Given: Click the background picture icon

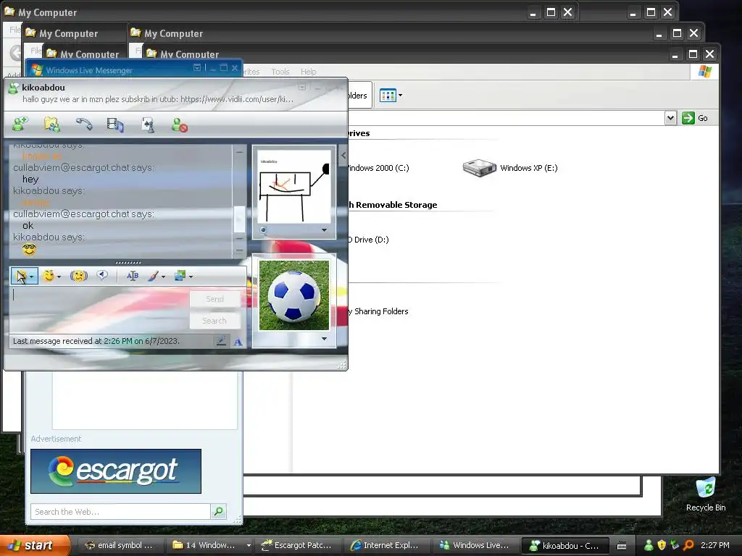Looking at the screenshot, I should tap(180, 276).
